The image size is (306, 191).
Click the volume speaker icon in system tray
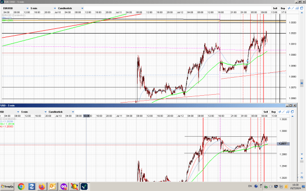pyautogui.click(x=271, y=187)
